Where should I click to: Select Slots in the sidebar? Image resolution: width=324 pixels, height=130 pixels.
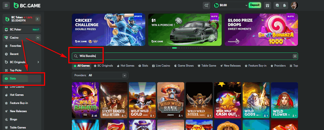(x=22, y=78)
